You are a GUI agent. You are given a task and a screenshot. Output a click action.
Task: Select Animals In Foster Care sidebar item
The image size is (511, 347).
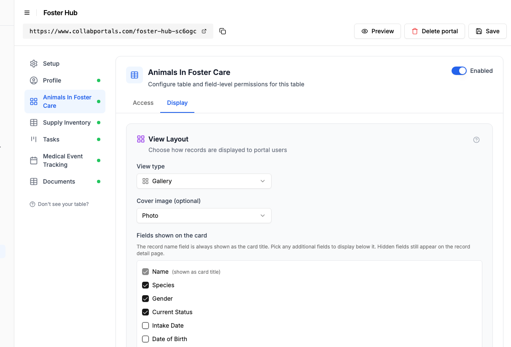pos(65,101)
